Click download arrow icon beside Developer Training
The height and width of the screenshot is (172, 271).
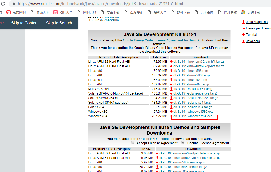pos(244,28)
